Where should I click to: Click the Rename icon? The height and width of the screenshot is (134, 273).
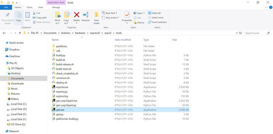click(x=86, y=15)
